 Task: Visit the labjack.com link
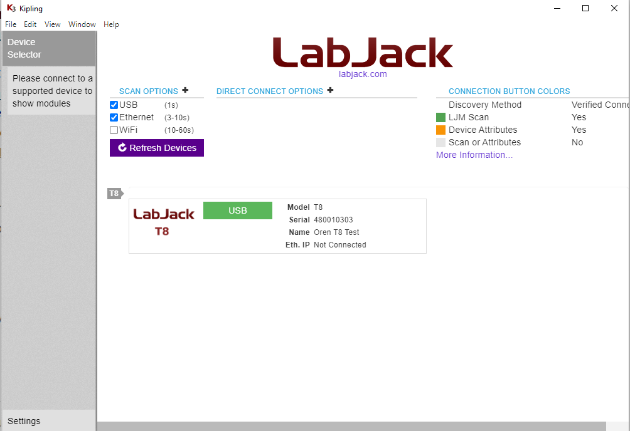pos(363,73)
